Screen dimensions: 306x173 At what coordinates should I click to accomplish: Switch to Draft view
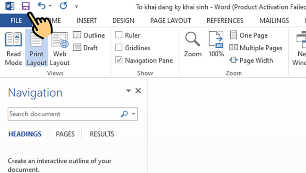(85, 48)
